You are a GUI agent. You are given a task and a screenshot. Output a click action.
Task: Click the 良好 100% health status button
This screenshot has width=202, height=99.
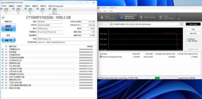coord(9,28)
